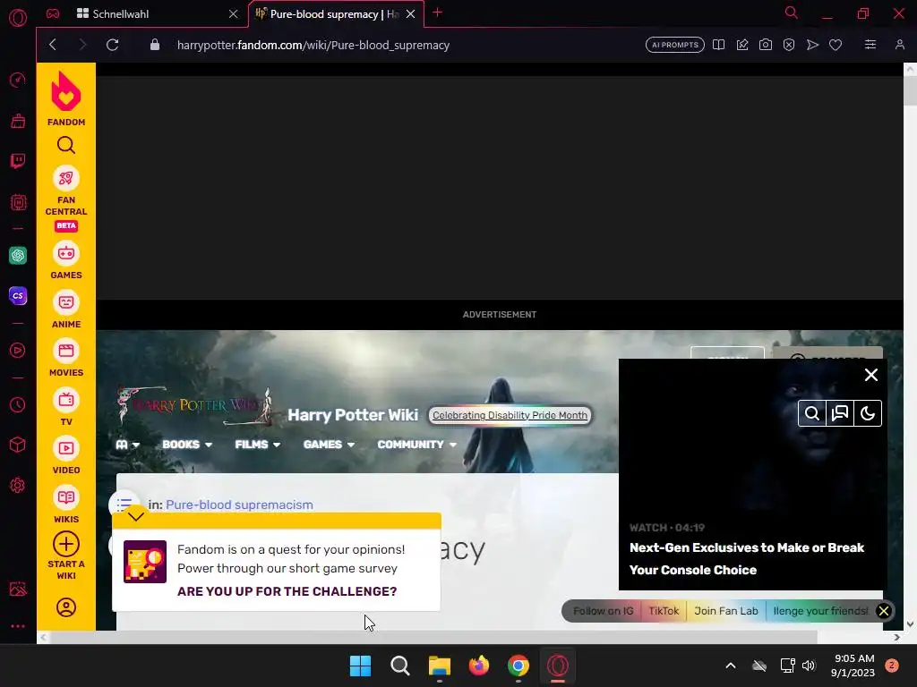Open Easy Setup sliders icon
The image size is (917, 687).
click(x=870, y=45)
